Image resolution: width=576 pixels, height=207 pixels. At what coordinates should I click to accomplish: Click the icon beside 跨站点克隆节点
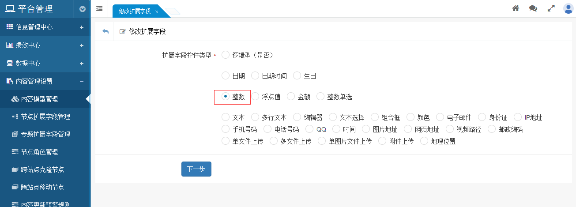coord(15,169)
